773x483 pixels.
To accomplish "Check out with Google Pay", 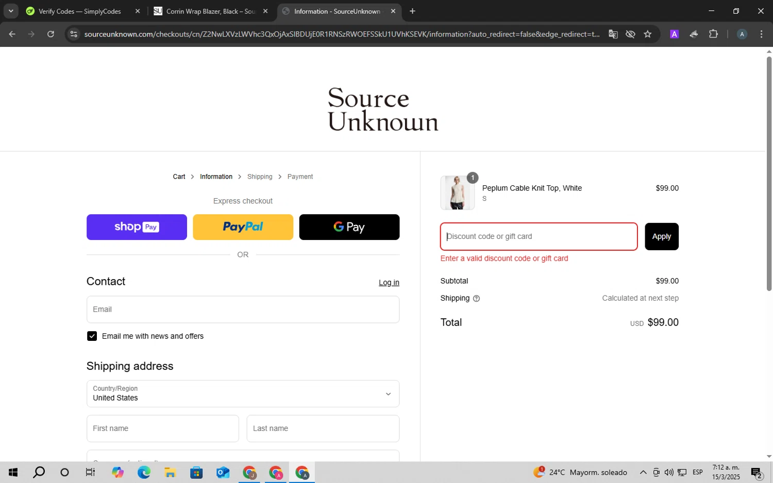I will pyautogui.click(x=349, y=227).
